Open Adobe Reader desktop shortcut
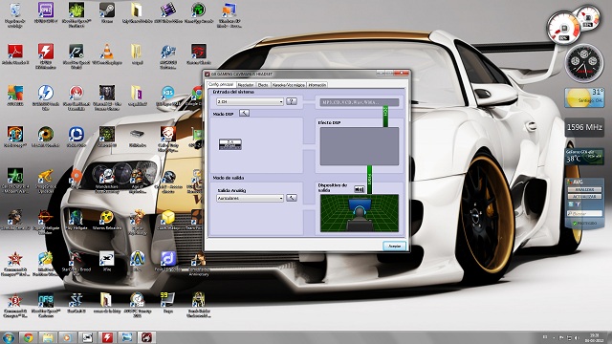The height and width of the screenshot is (344, 612). pos(15,54)
